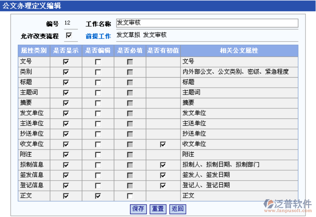Toggle 是否必填 for the 文号 row
This screenshot has width=316, height=217.
pos(130,62)
